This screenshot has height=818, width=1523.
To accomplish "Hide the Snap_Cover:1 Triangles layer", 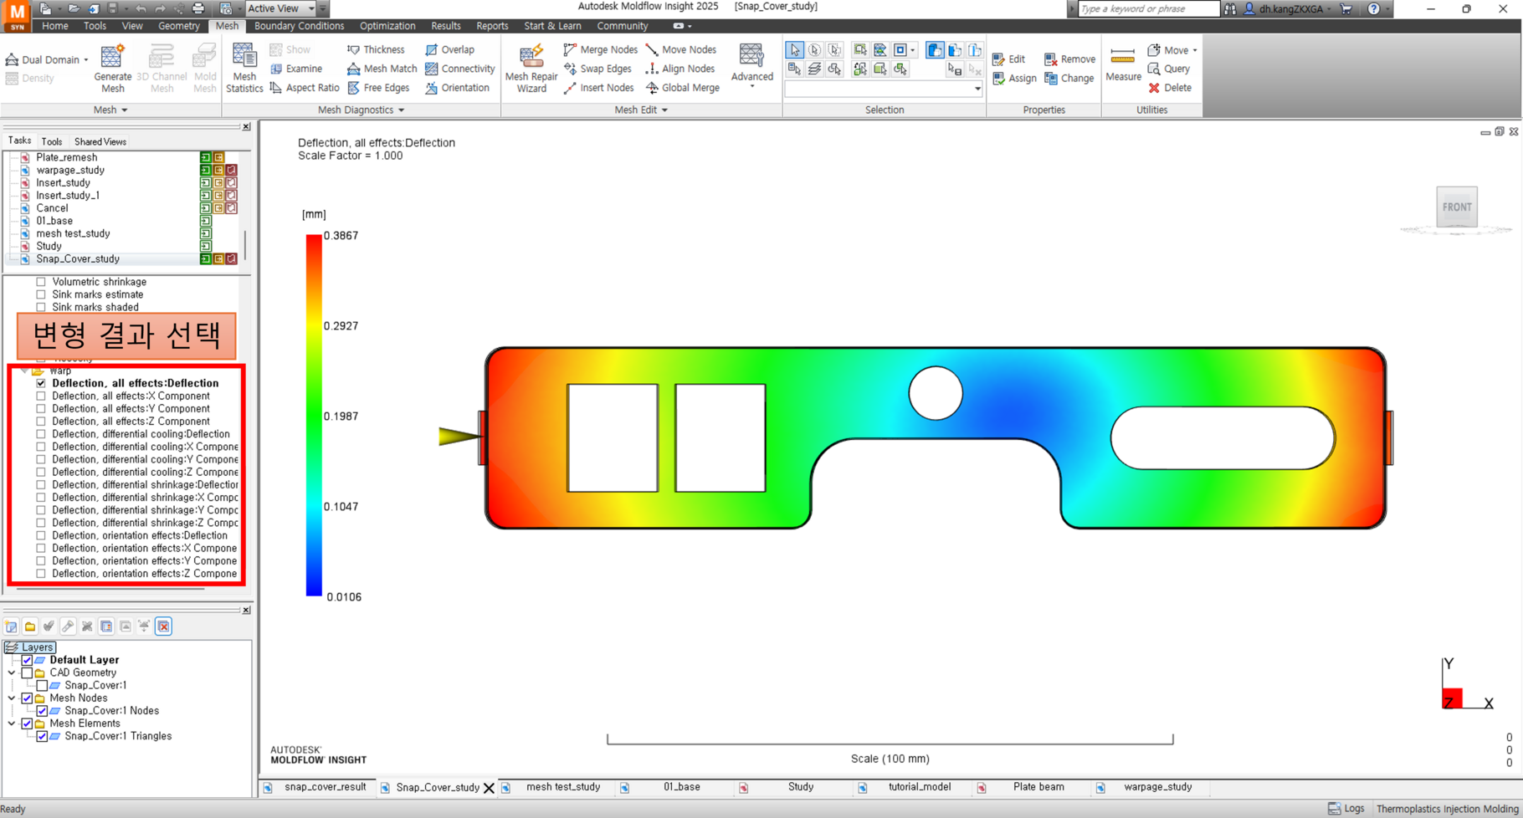I will (x=42, y=736).
